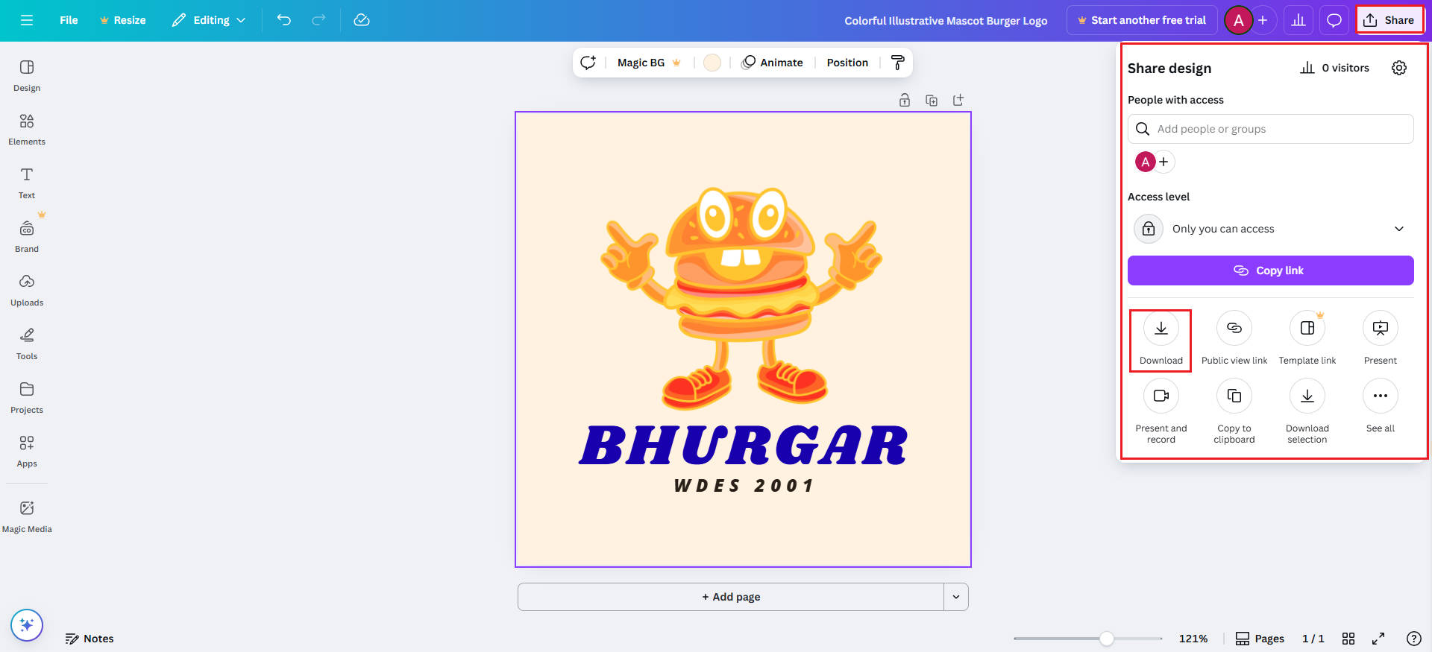Click the Add page button
Viewport: 1432px width, 652px height.
coord(730,597)
